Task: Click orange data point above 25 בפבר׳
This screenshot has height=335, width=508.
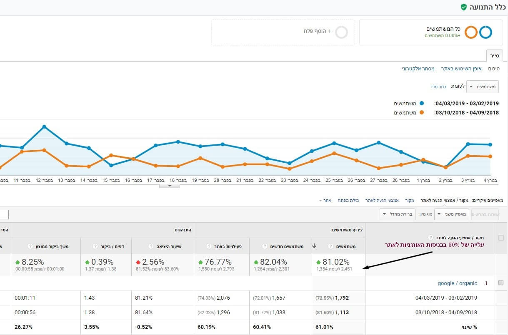Action: click(334, 153)
